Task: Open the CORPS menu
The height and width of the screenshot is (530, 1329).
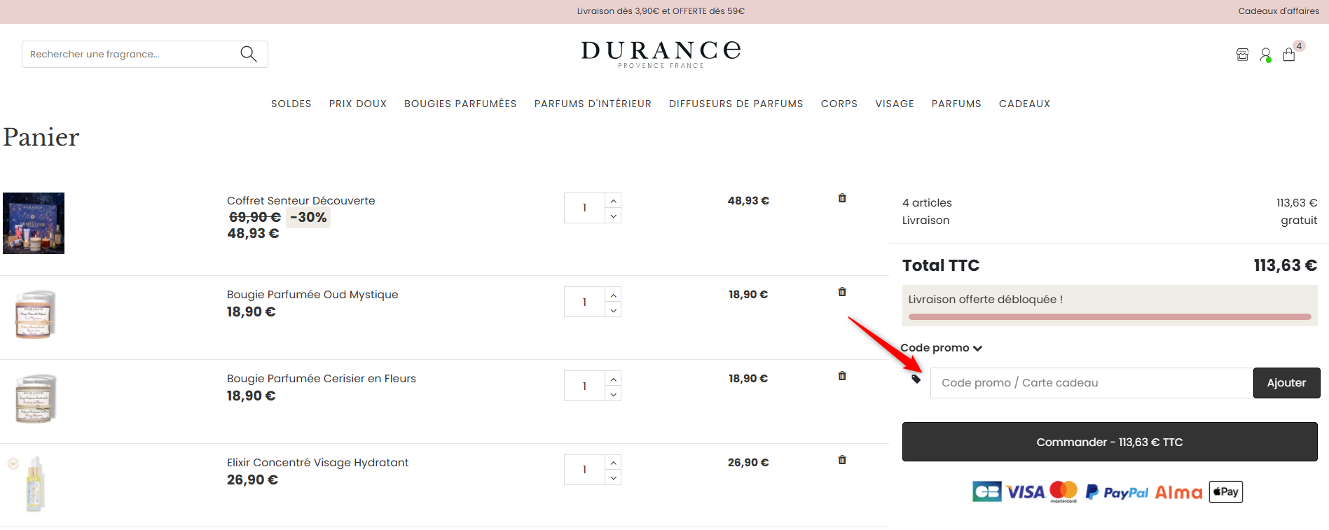Action: coord(839,104)
